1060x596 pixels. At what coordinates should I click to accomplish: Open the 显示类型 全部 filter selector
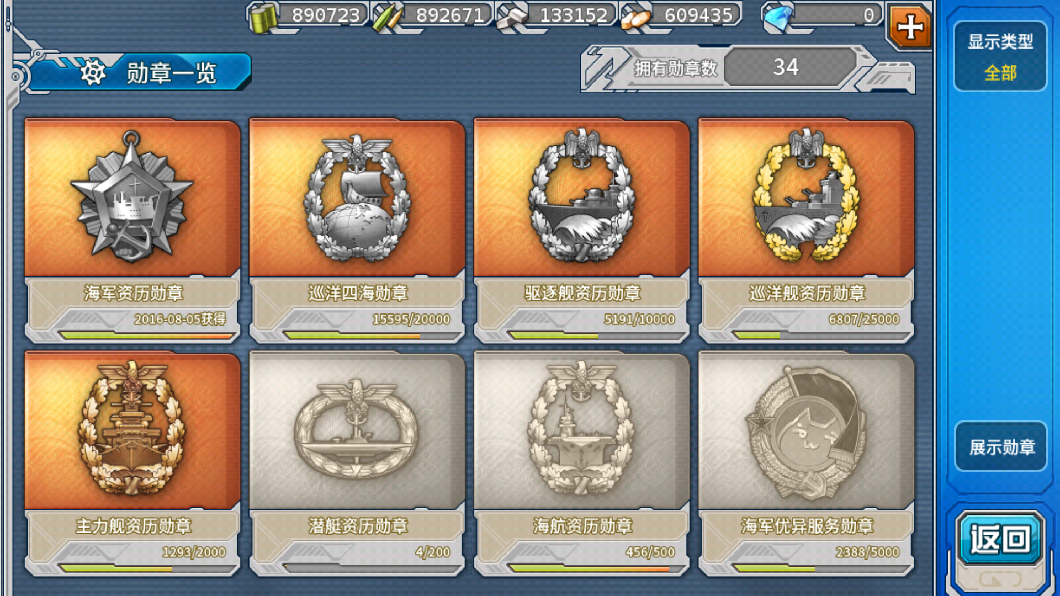(x=1000, y=56)
